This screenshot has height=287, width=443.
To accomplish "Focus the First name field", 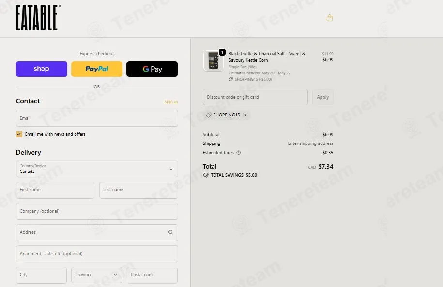I will pyautogui.click(x=55, y=190).
